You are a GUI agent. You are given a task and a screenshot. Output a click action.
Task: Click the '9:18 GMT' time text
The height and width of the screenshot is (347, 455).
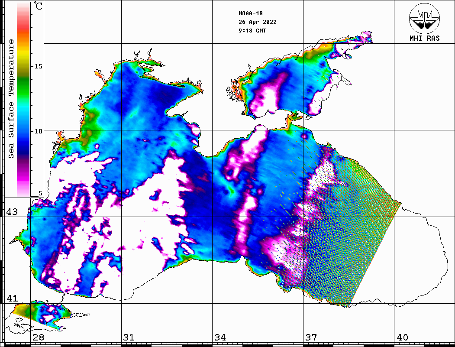point(252,30)
